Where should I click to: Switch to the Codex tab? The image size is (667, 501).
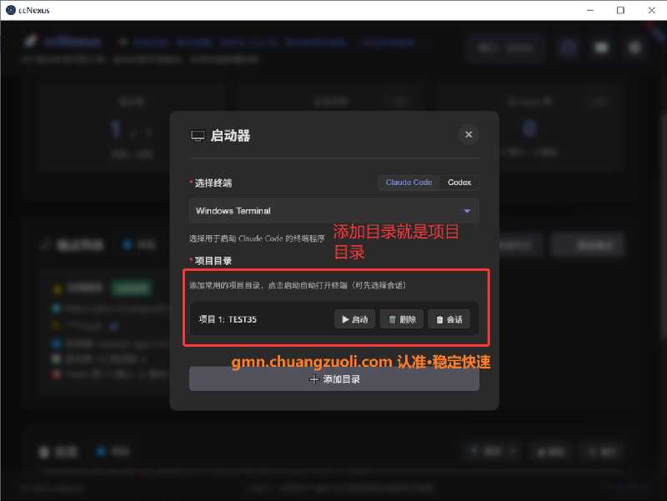[459, 183]
